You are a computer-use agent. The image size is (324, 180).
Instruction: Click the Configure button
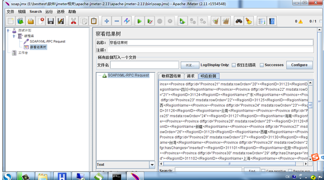point(299,65)
